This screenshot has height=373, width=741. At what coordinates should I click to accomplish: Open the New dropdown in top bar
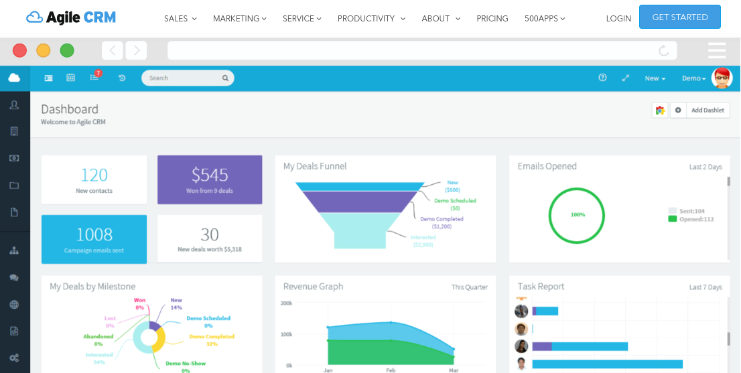655,78
